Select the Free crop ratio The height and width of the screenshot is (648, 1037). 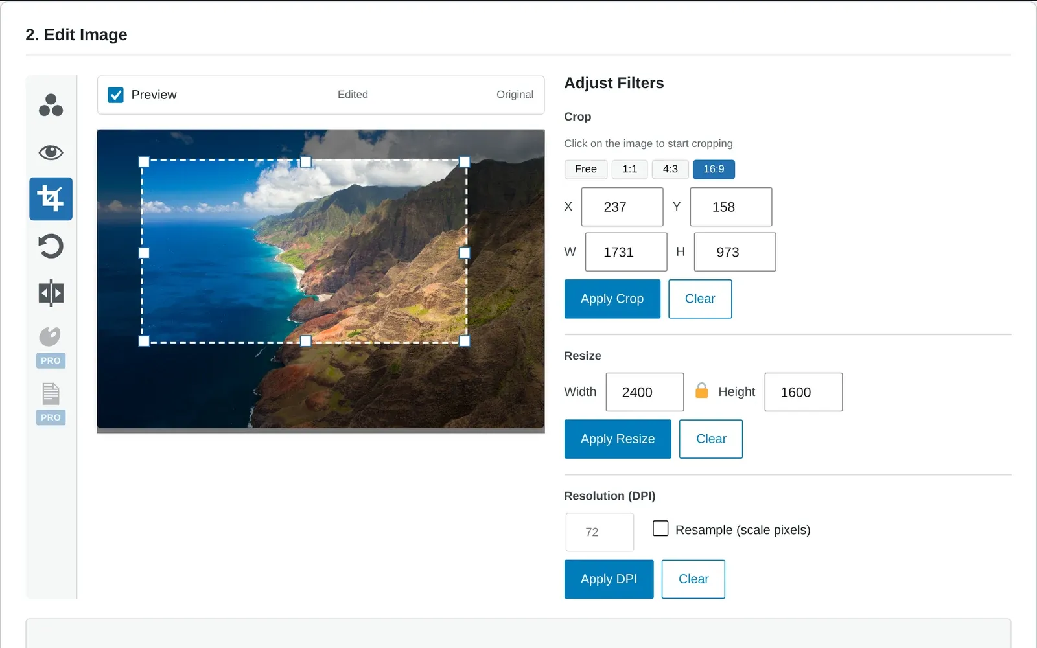[x=585, y=169]
